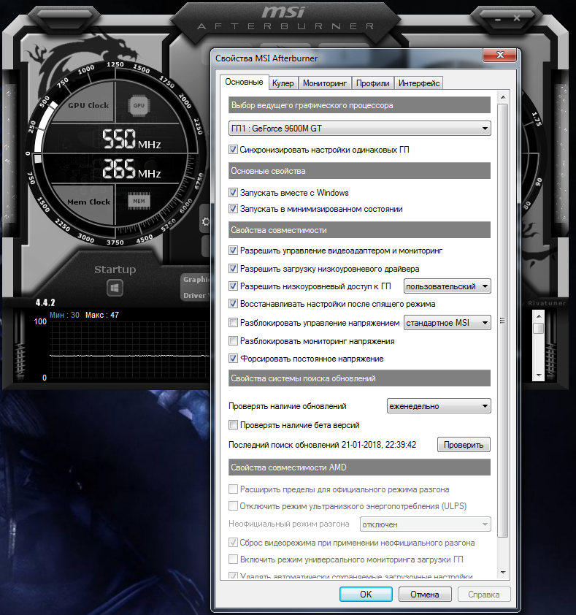Click the Макс : 47 graph value
This screenshot has height=615, width=576.
(102, 315)
